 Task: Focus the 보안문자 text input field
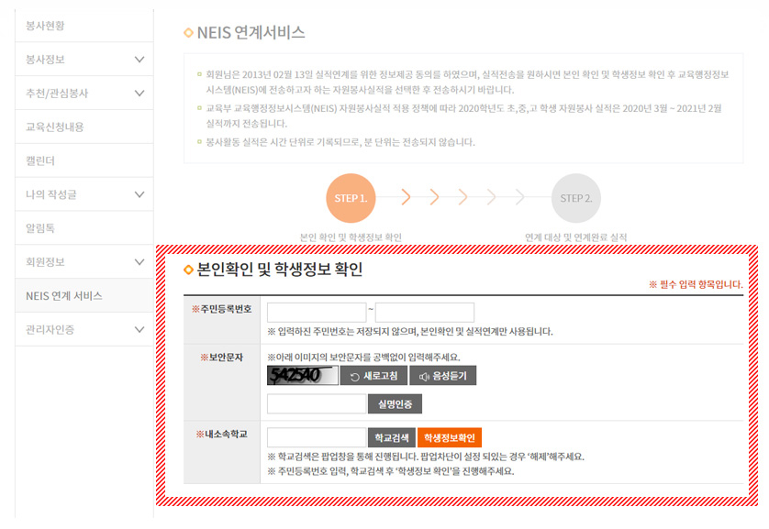317,403
